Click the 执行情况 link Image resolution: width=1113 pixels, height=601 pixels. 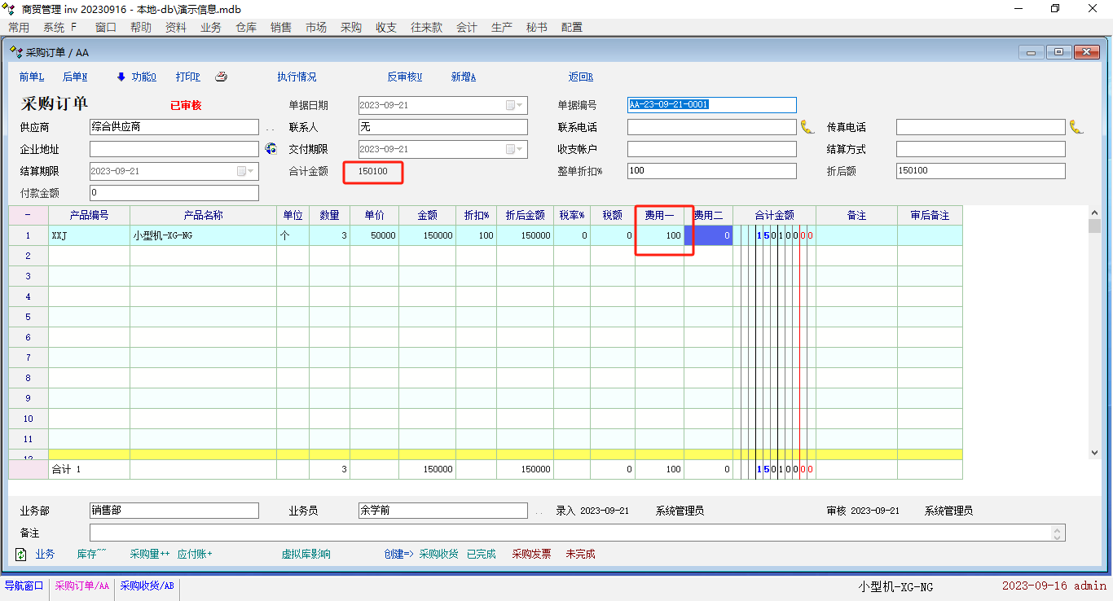(x=297, y=77)
